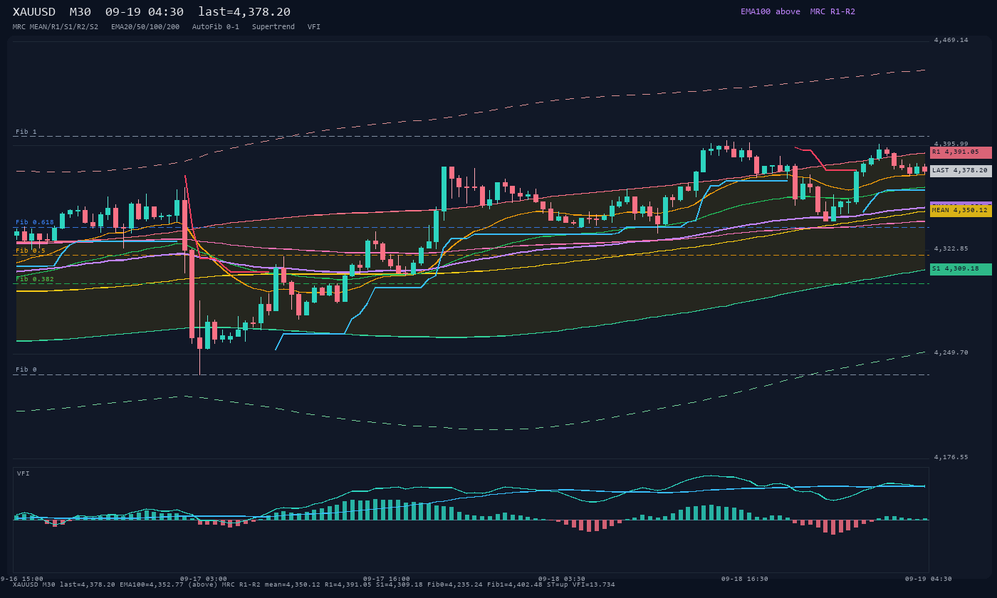Image resolution: width=997 pixels, height=598 pixels.
Task: Click the XAUUSD symbol title
Action: pos(36,12)
